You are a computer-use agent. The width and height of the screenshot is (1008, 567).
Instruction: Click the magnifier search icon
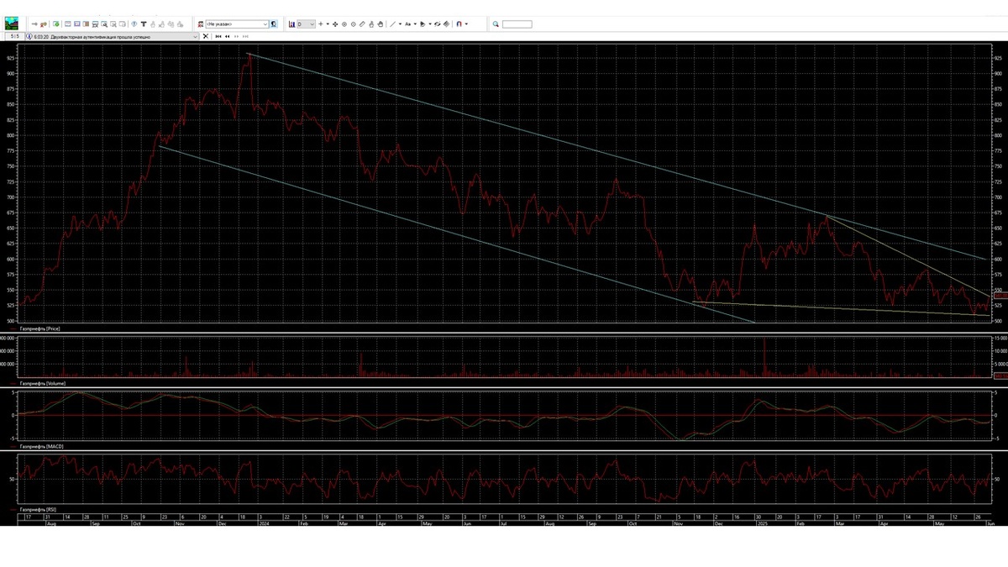[496, 24]
